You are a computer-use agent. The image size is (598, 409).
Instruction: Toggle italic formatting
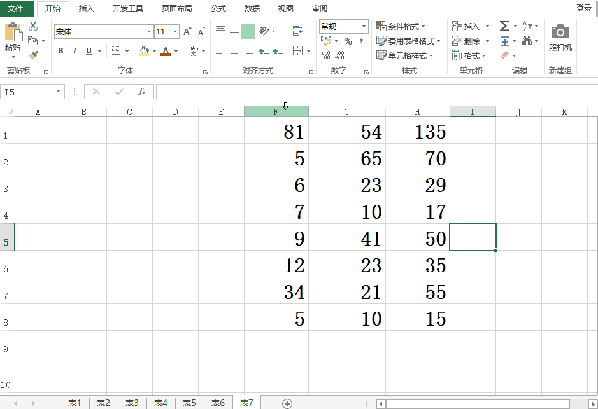click(75, 51)
